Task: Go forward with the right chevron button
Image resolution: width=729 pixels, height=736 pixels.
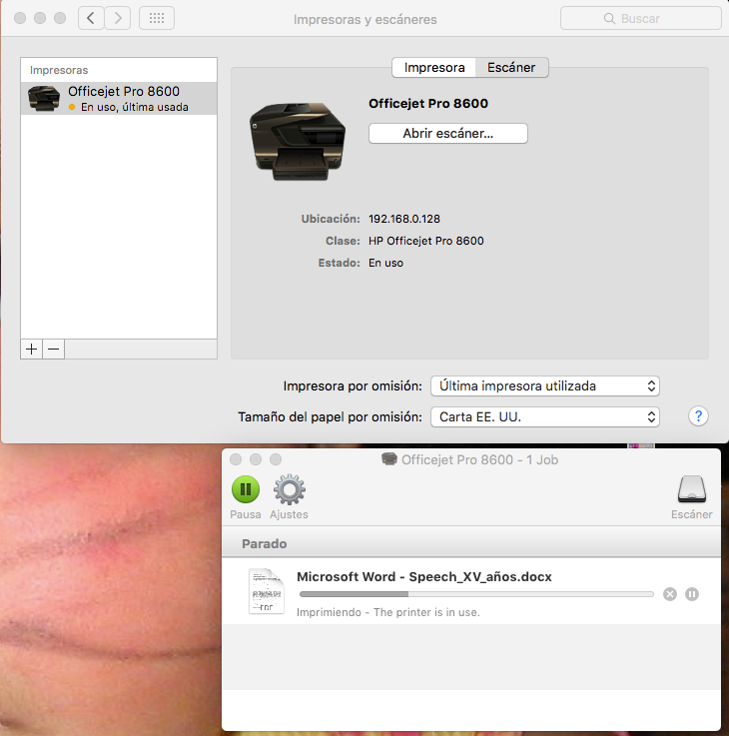Action: tap(118, 18)
